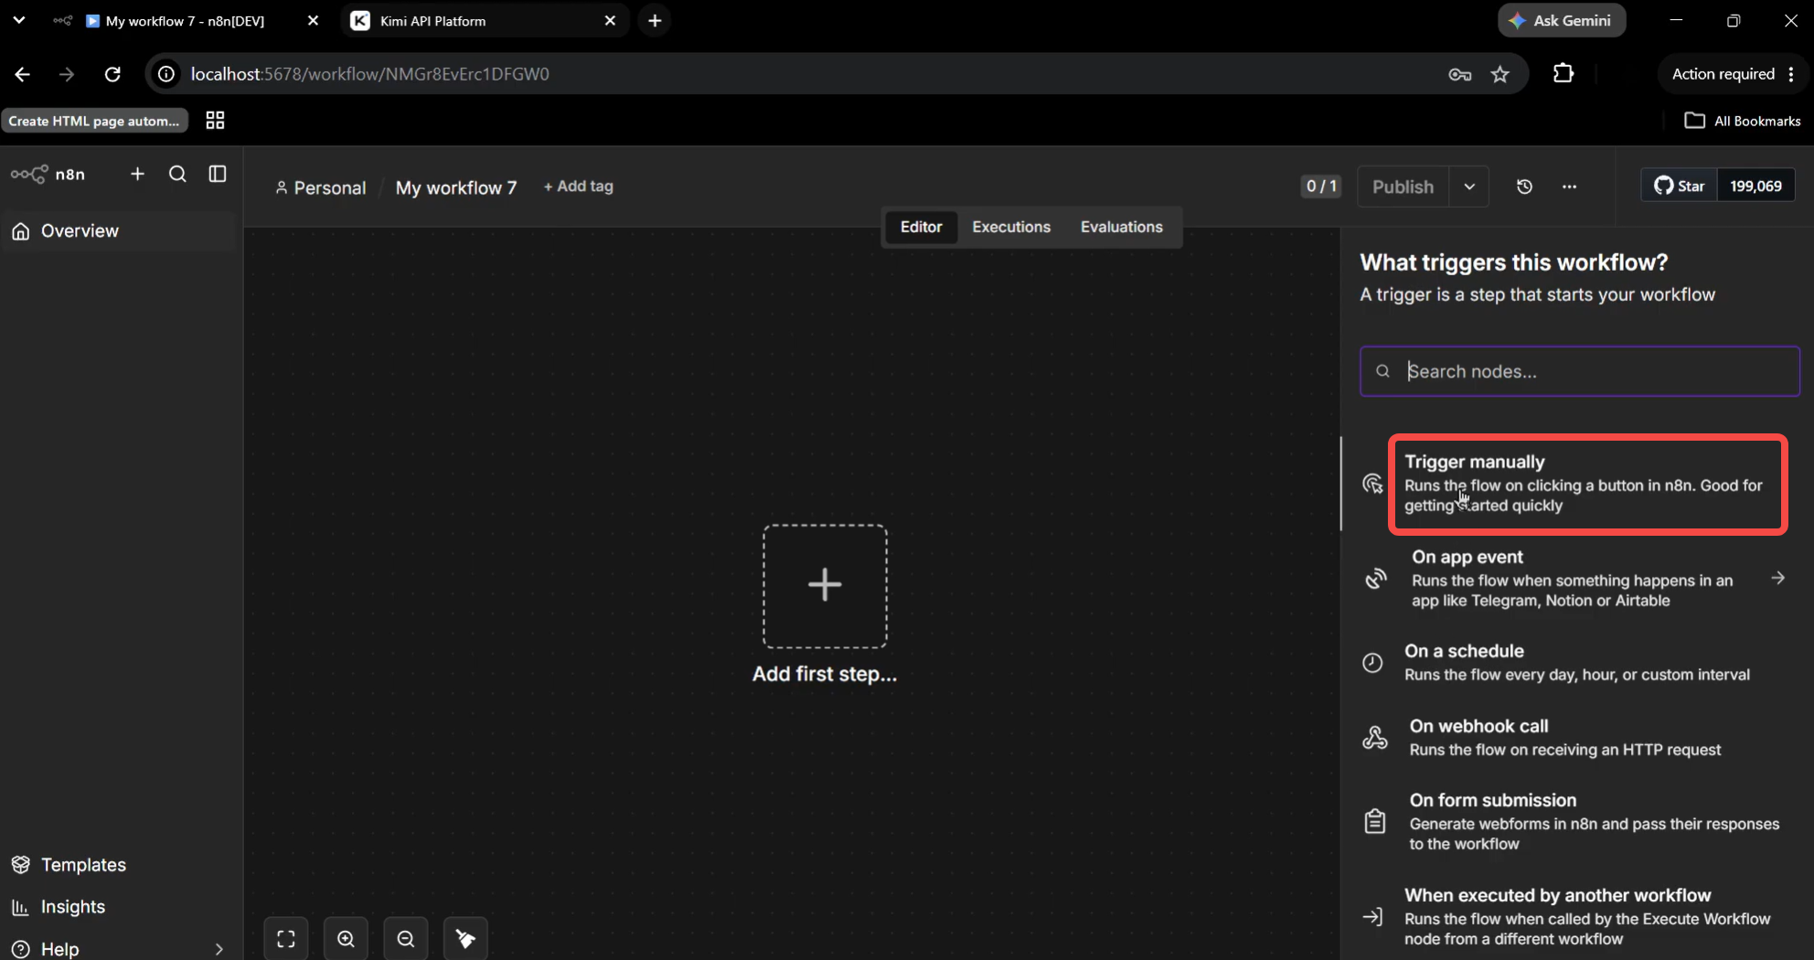1814x960 pixels.
Task: Open the Overview page
Action: (119, 231)
